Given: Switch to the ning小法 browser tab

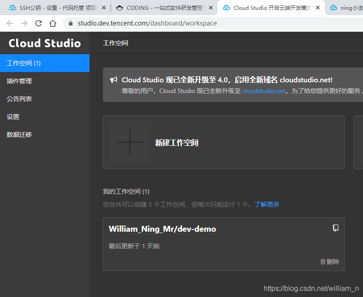Looking at the screenshot, I should pos(345,8).
